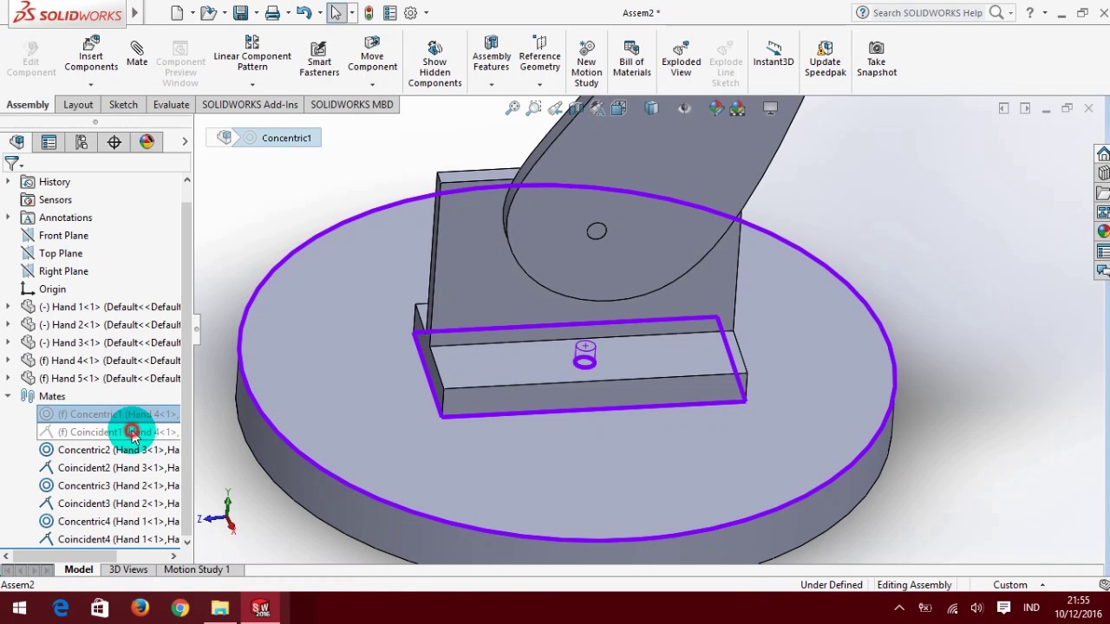The height and width of the screenshot is (624, 1110).
Task: Click Edit Appearance color ball icon
Action: click(715, 108)
